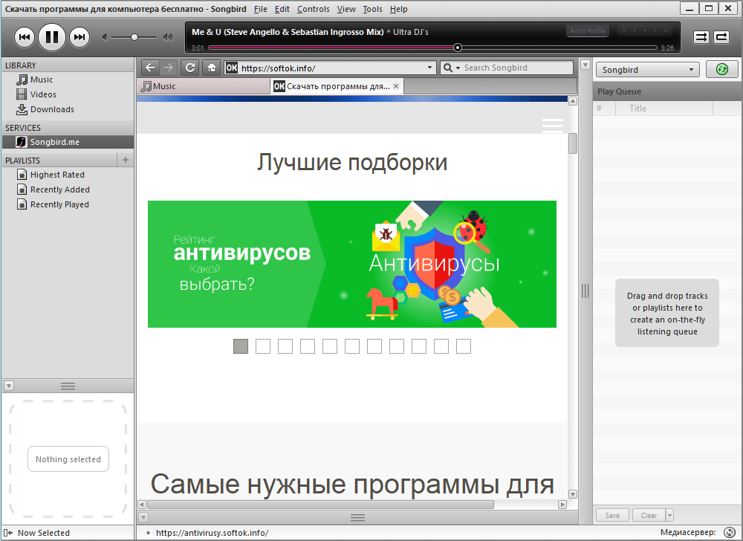The height and width of the screenshot is (541, 743).
Task: Open the Clear button dropdown arrow
Action: pyautogui.click(x=669, y=516)
